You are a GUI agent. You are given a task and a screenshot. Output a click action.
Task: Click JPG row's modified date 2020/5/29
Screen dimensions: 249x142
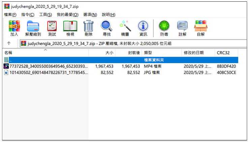click(197, 73)
